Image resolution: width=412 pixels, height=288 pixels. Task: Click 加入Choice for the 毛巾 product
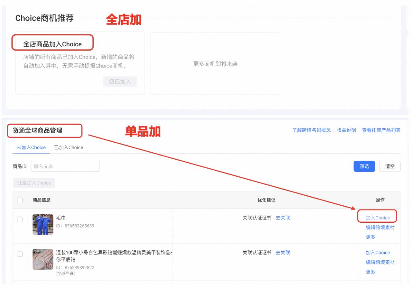click(x=378, y=218)
